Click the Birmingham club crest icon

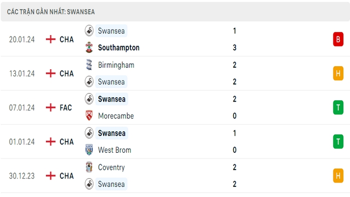[89, 65]
